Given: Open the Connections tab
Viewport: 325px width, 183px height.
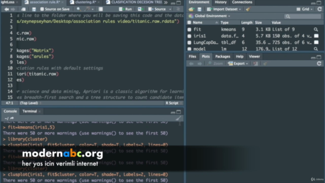Looking at the screenshot, I should 242,2.
